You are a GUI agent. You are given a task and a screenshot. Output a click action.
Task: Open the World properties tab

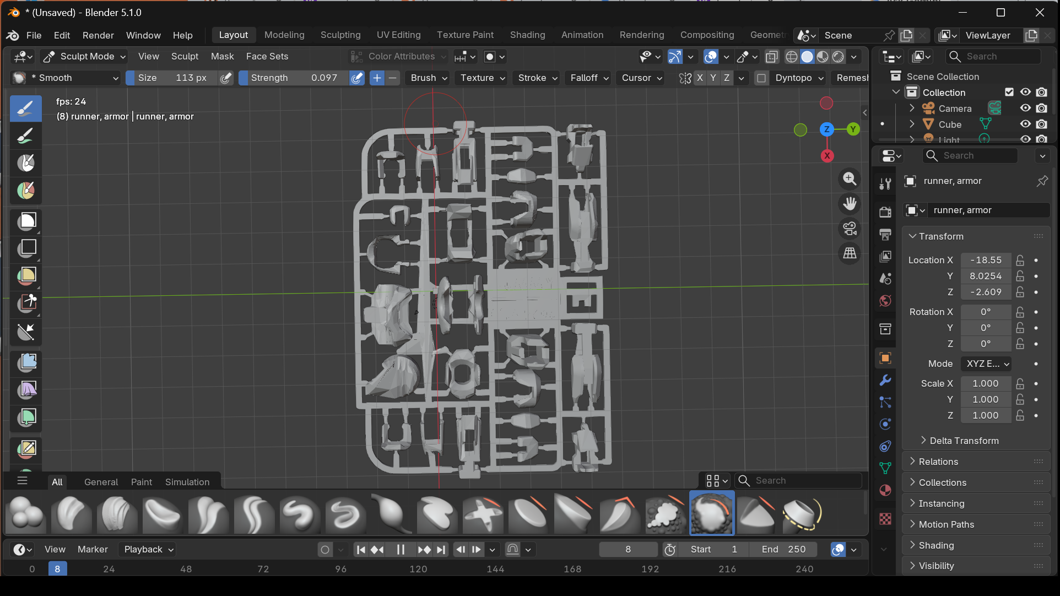(x=885, y=301)
